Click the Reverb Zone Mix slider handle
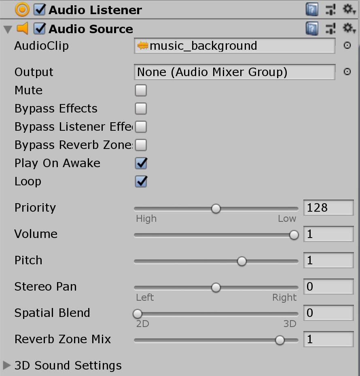360x376 pixels. tap(280, 340)
